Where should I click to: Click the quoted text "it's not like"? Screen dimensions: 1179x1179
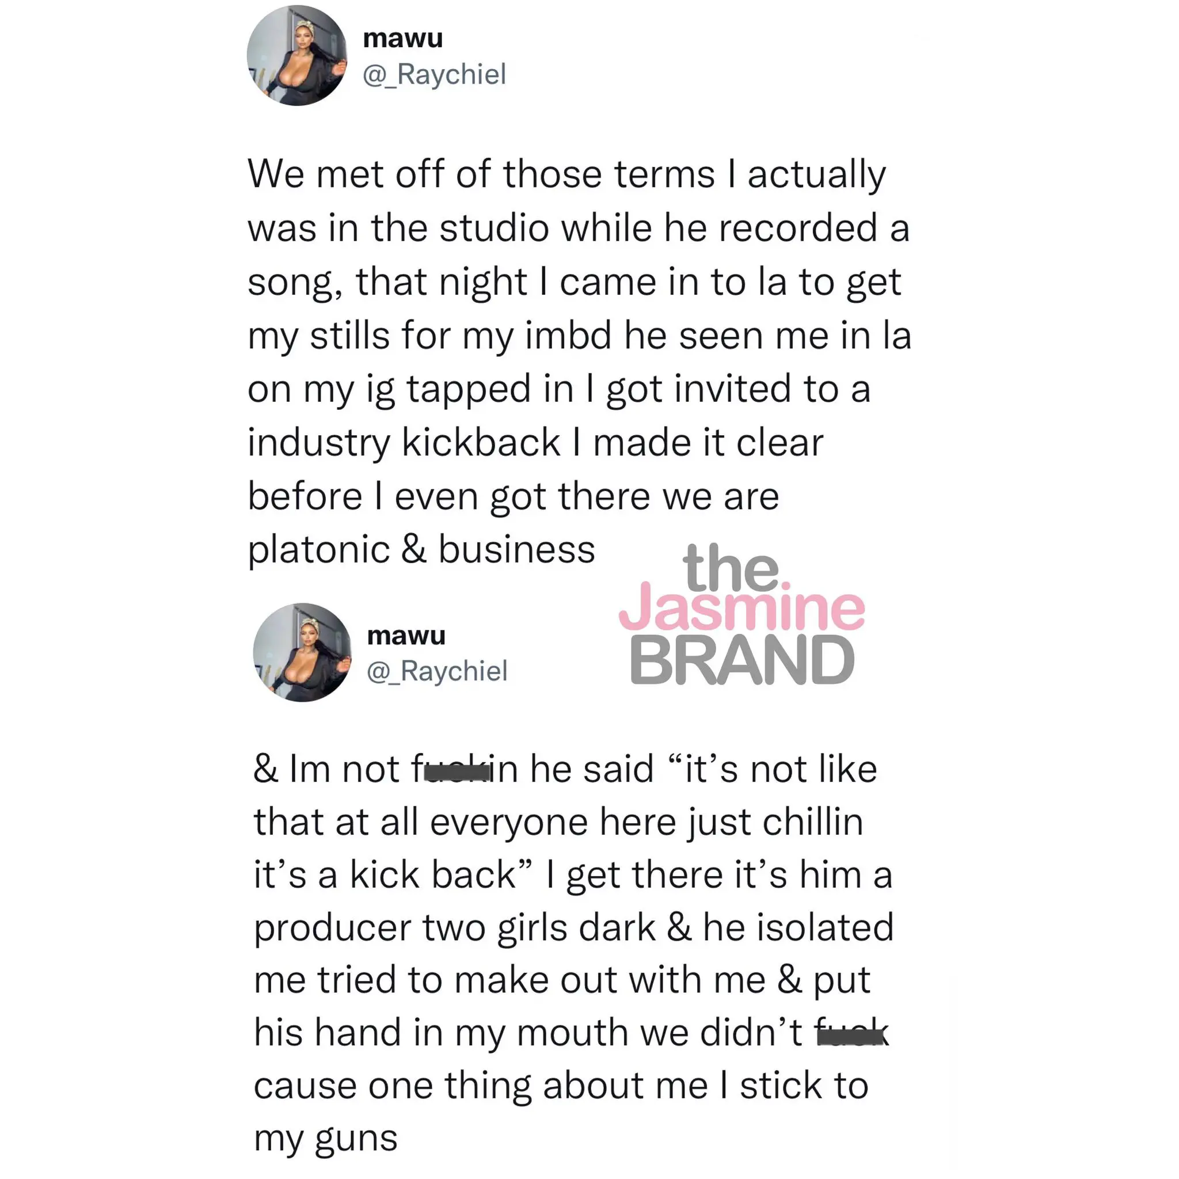772,769
